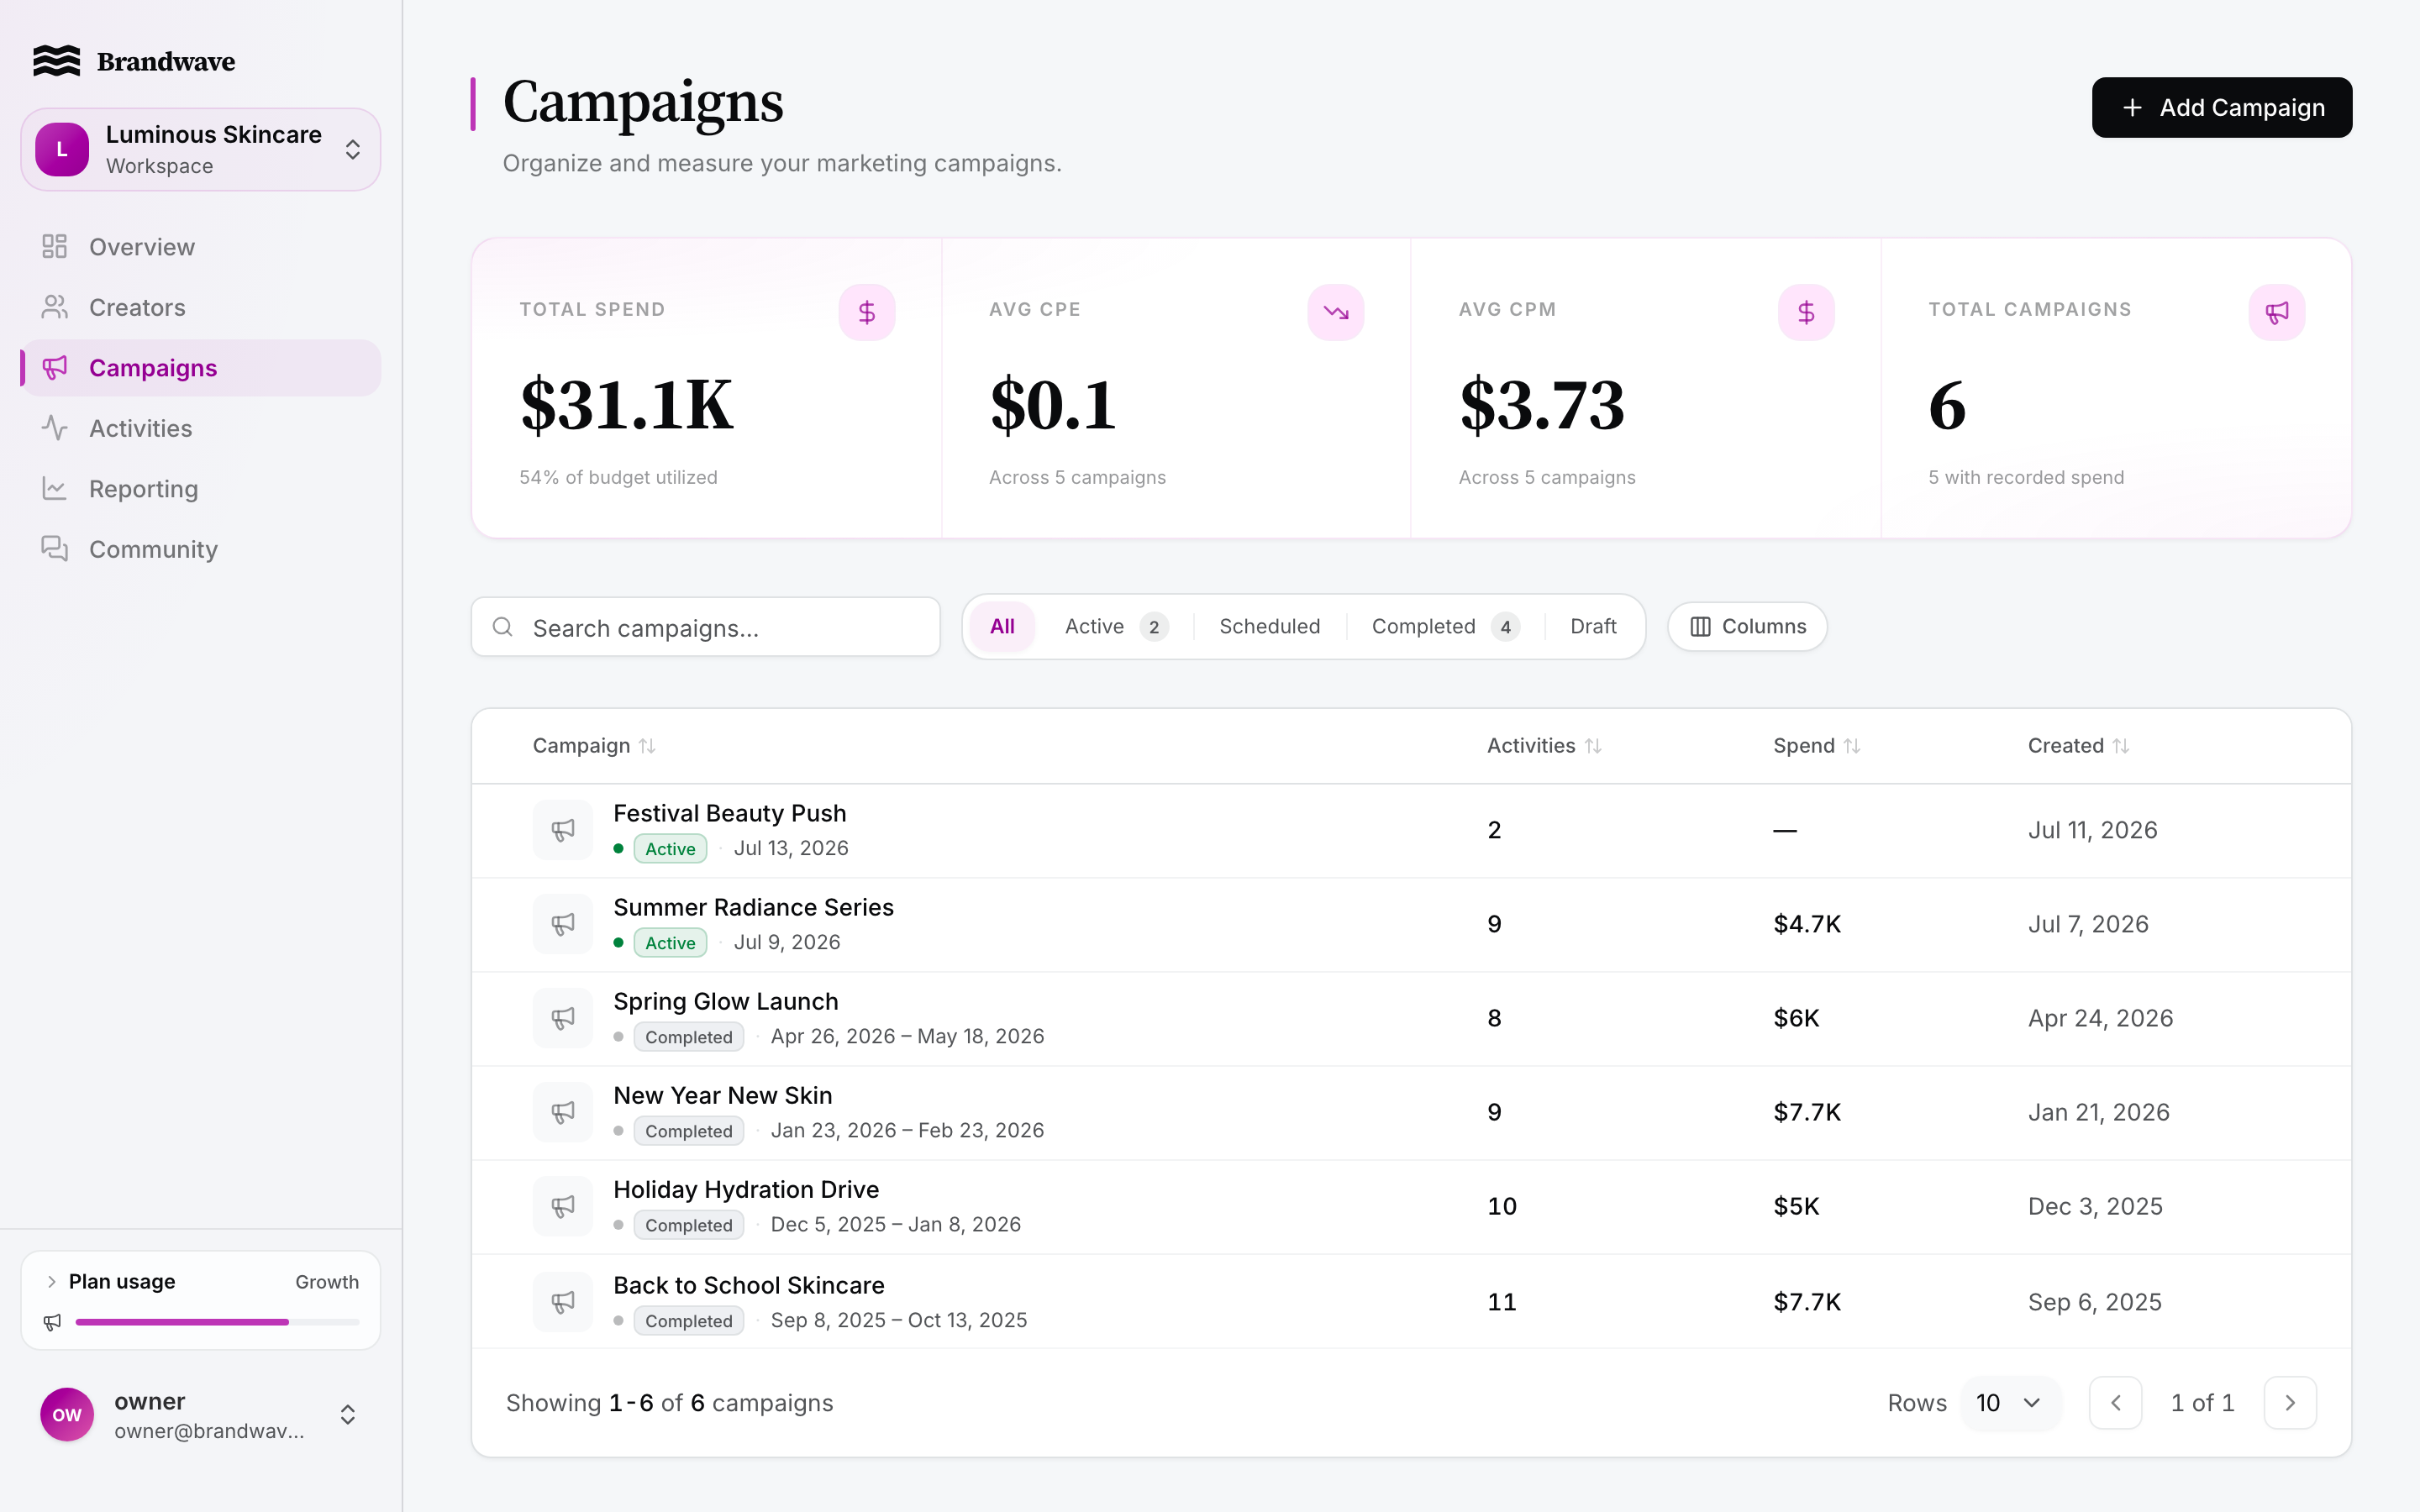Sort by Activities column arrows

[1593, 746]
